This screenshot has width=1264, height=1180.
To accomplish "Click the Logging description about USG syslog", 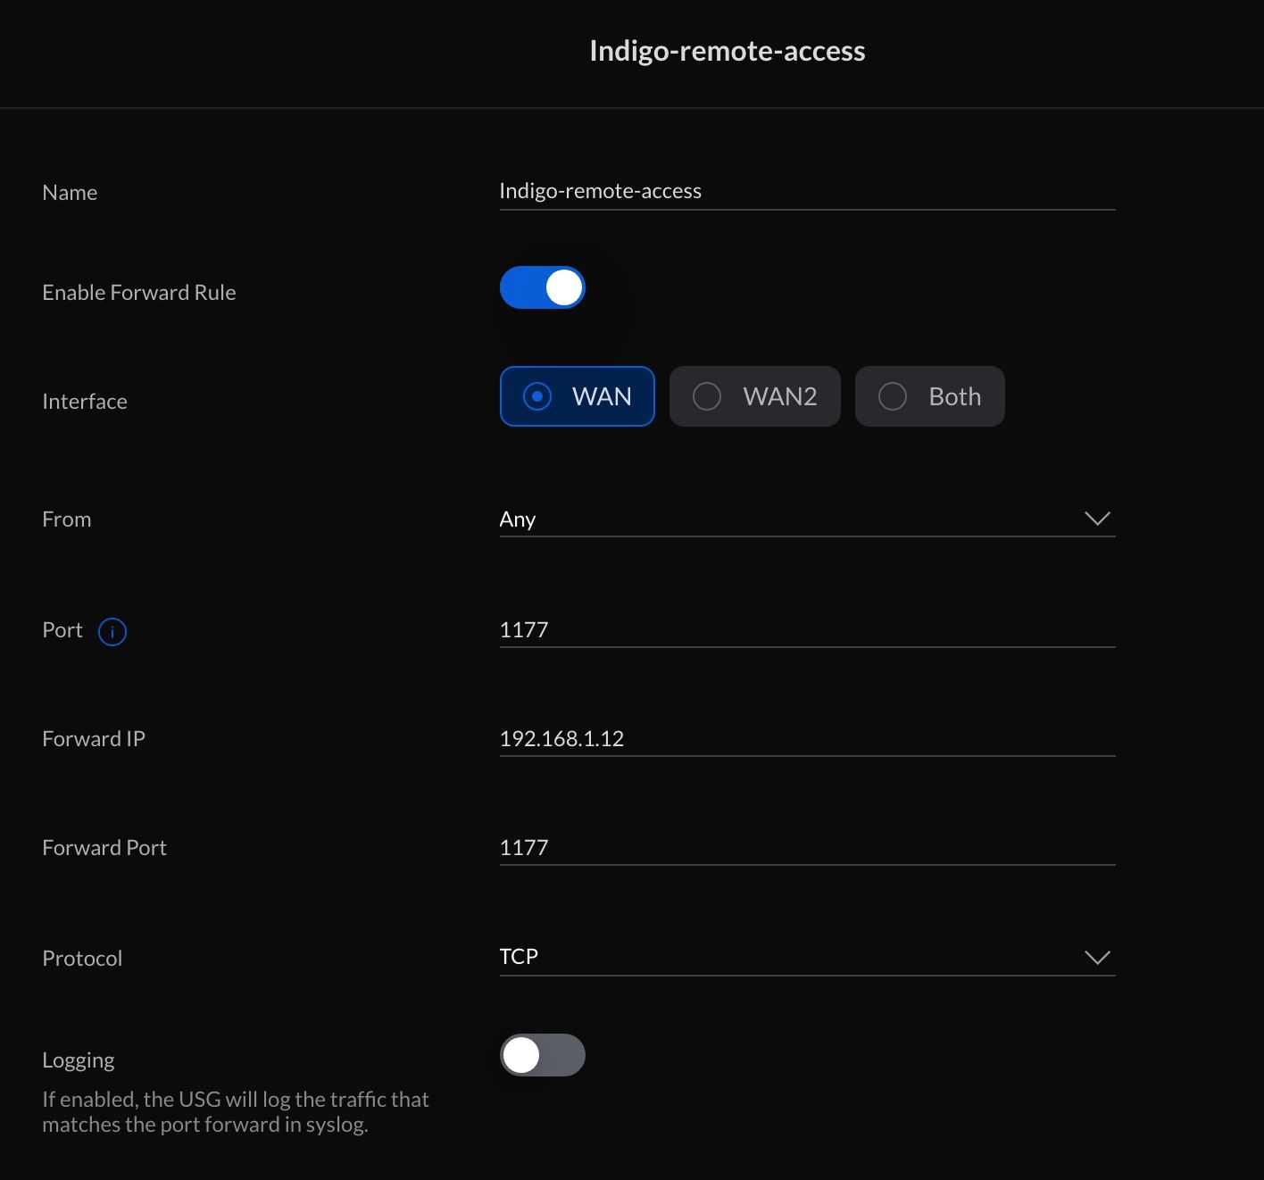I will click(x=236, y=1111).
